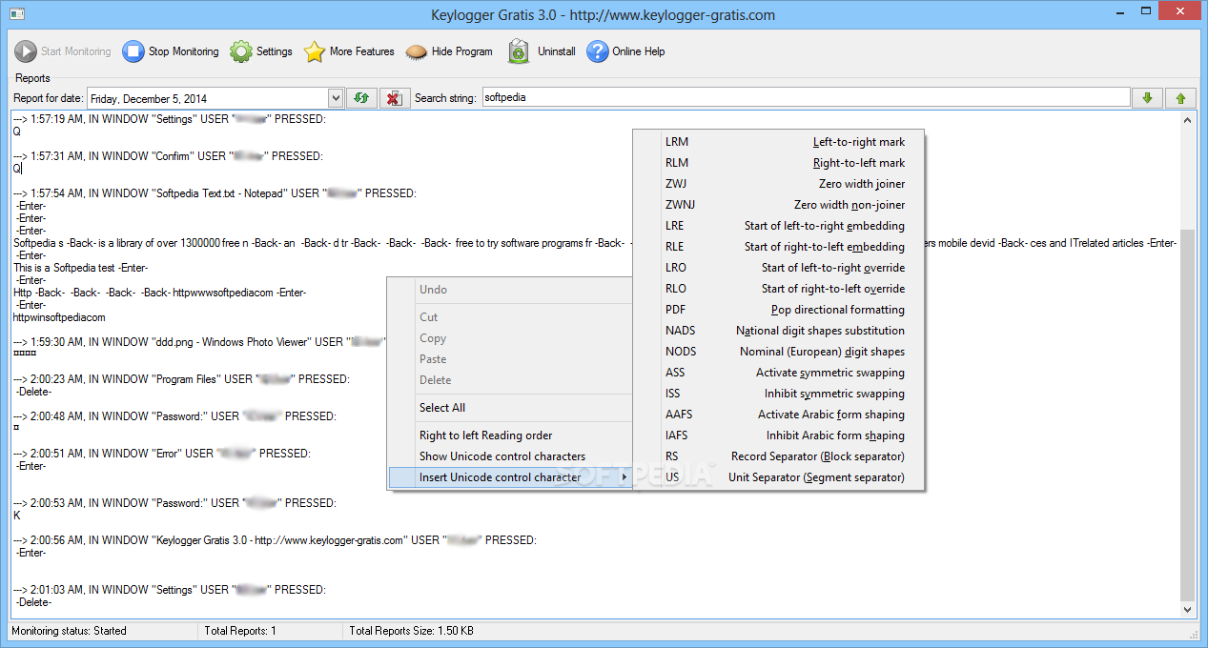This screenshot has height=648, width=1208.
Task: Click the Hide Program eye icon
Action: [x=417, y=51]
